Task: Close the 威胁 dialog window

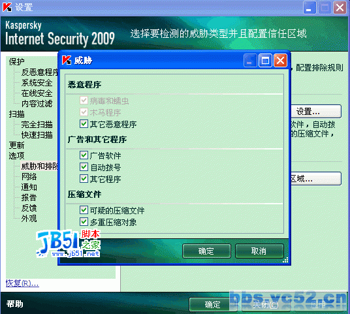Action: [280, 61]
